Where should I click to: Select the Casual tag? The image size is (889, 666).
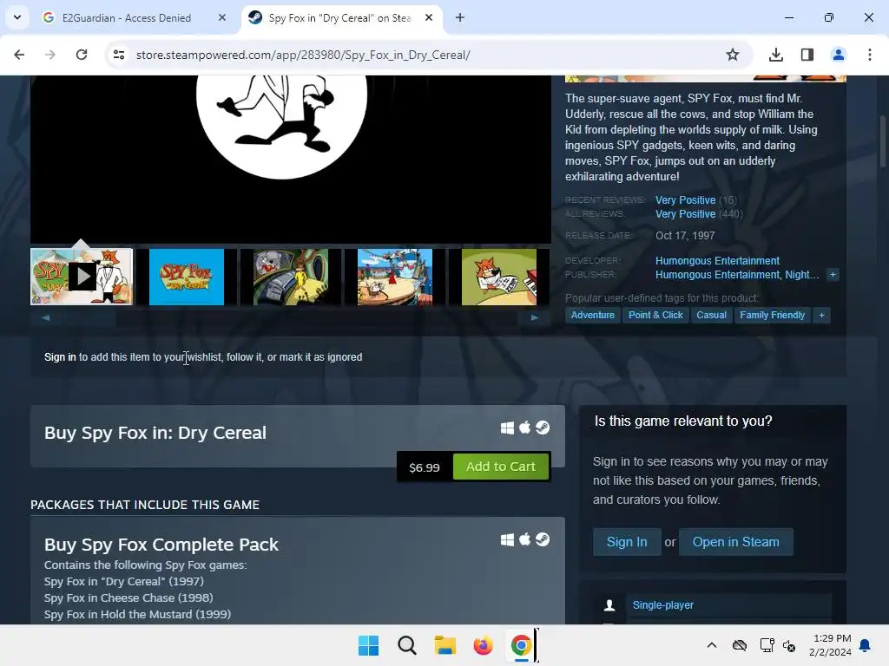coord(711,315)
